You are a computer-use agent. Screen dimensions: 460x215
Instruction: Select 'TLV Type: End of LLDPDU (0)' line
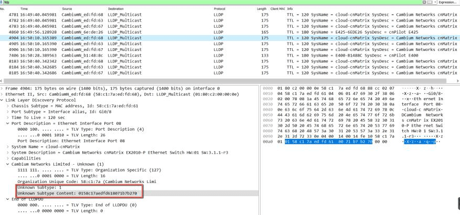pos(77,205)
